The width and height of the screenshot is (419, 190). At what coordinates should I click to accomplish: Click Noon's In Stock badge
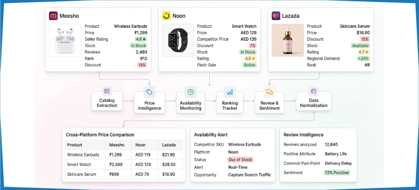click(x=248, y=52)
